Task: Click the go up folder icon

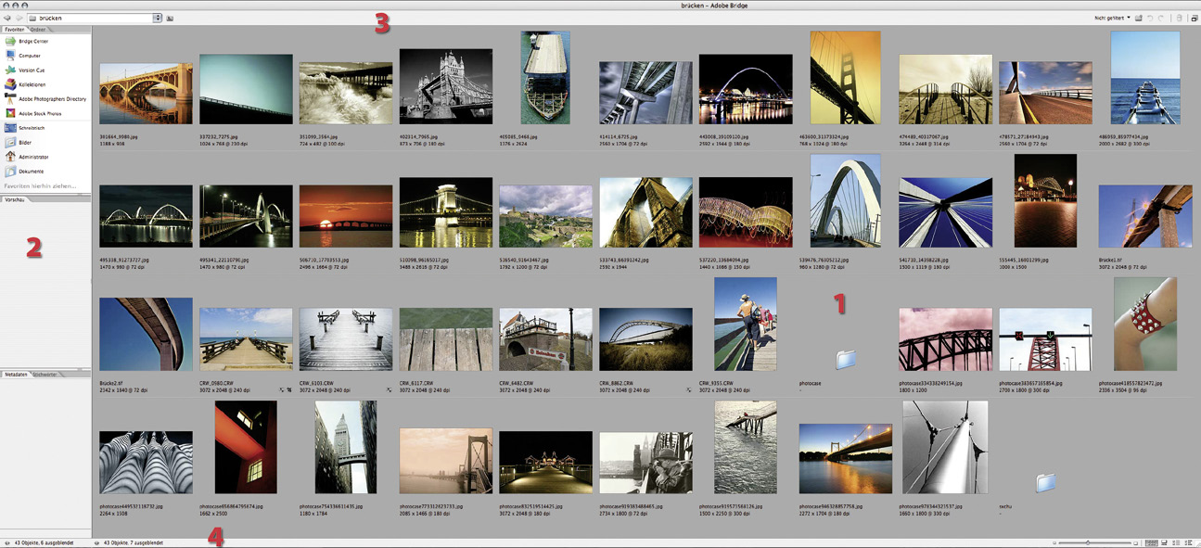Action: 171,19
